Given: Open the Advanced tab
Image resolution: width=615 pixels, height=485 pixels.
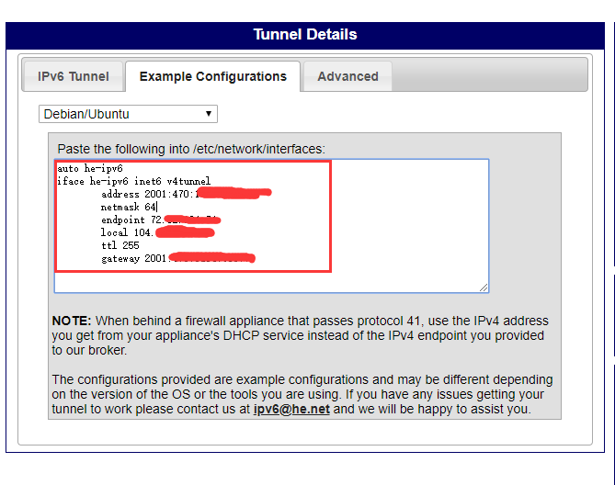Looking at the screenshot, I should coord(347,76).
